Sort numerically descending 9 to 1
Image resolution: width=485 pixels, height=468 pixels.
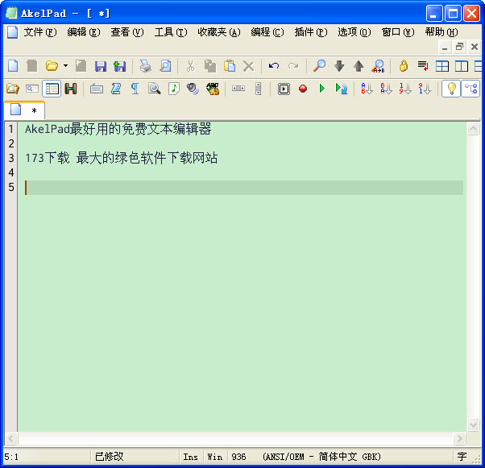425,89
